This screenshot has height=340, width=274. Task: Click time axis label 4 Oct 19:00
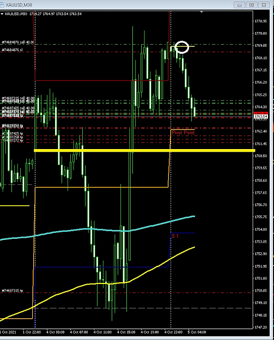(150, 332)
